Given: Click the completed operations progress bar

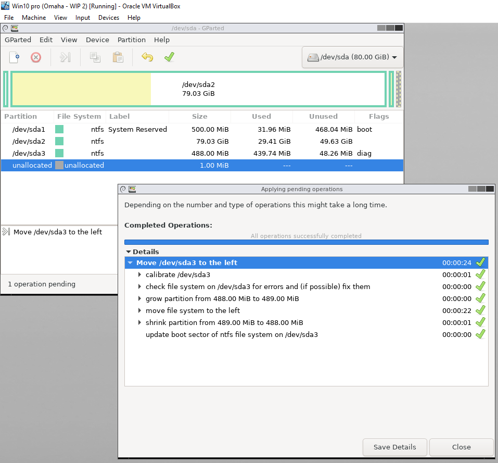Looking at the screenshot, I should click(306, 241).
